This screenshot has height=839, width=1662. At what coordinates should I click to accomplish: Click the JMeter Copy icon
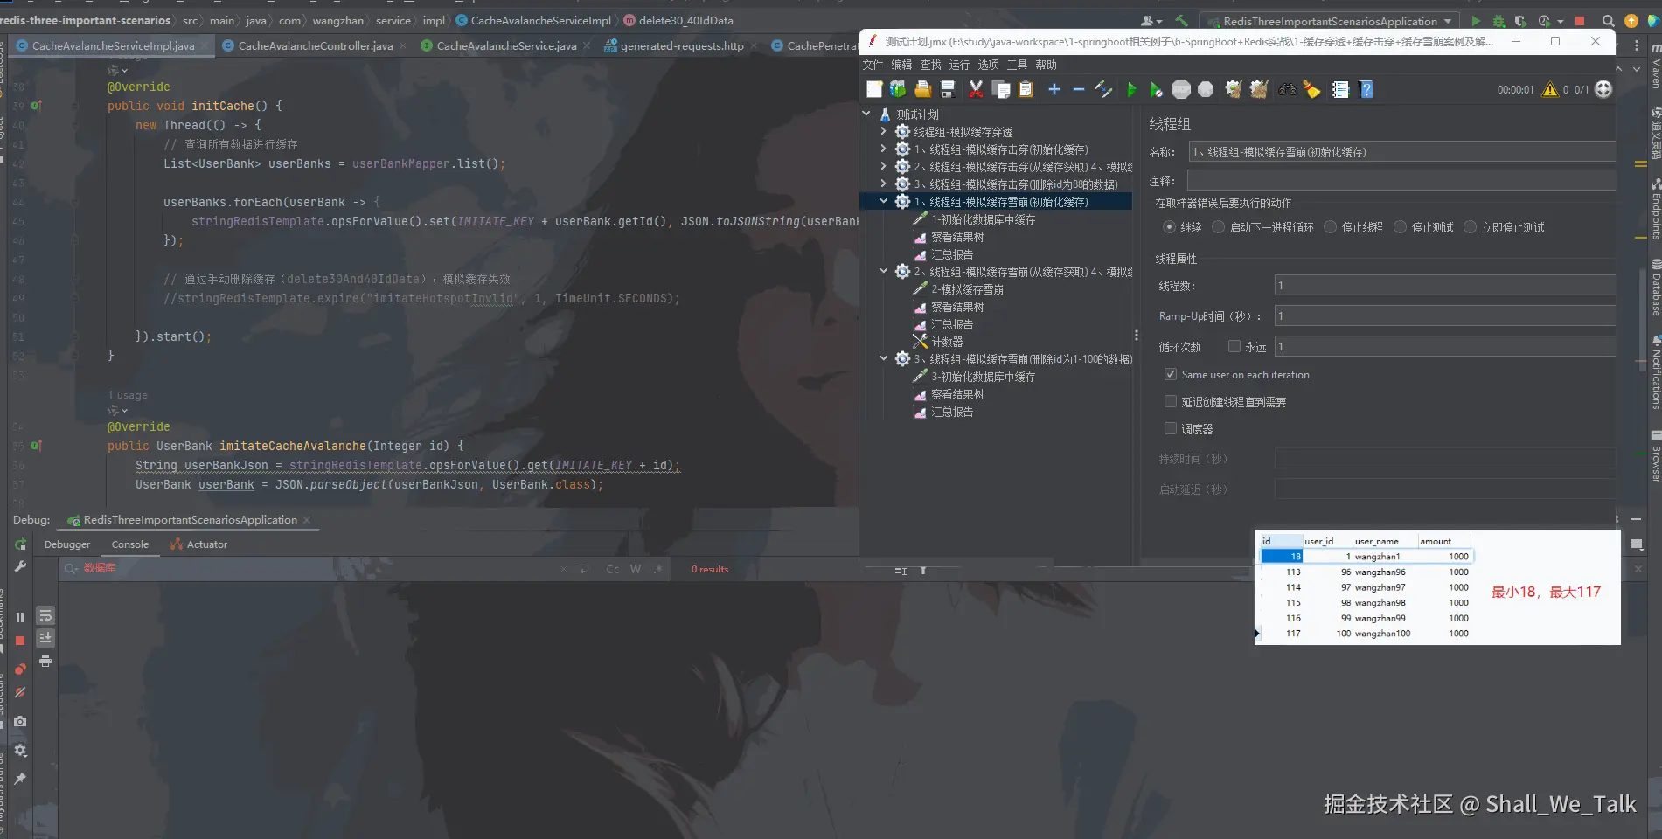click(1002, 89)
